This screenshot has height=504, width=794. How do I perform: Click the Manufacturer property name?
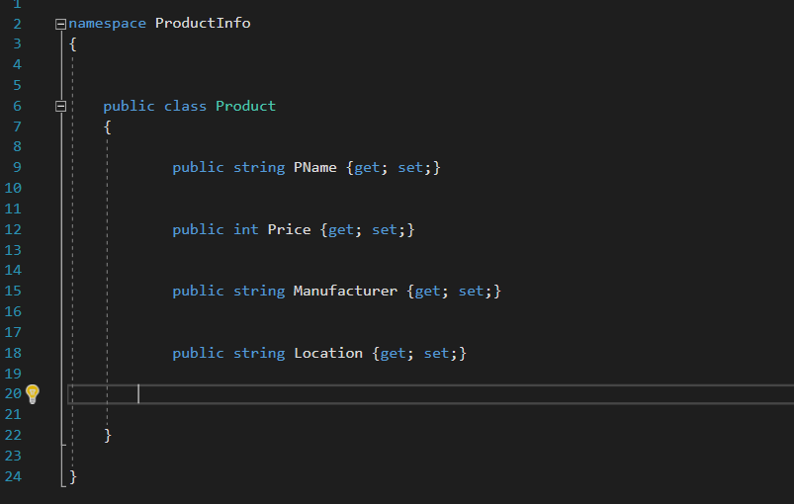tap(345, 291)
